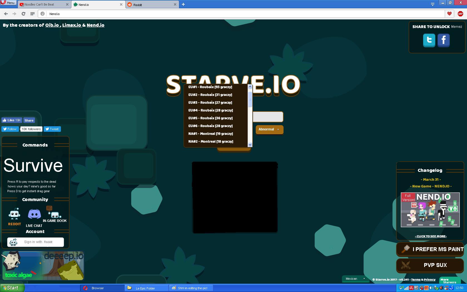This screenshot has width=467, height=292.
Task: Open Discord Live Chat icon
Action: 34,214
